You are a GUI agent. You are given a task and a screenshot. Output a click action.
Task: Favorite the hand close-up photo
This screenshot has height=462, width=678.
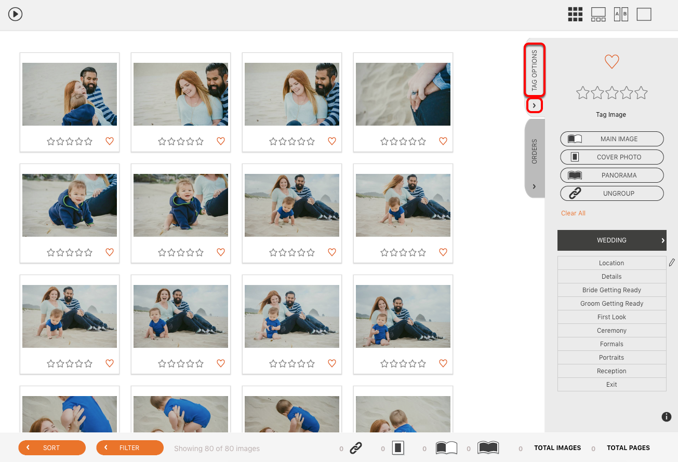pyautogui.click(x=443, y=141)
